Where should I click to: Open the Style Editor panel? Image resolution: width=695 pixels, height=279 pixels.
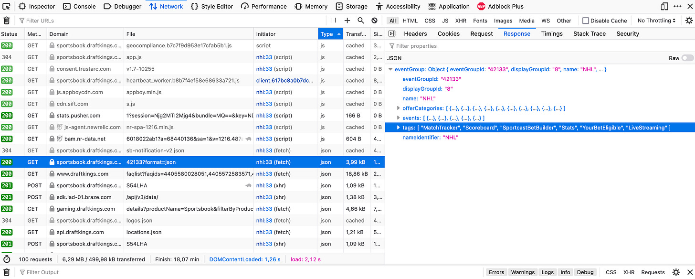pyautogui.click(x=212, y=6)
